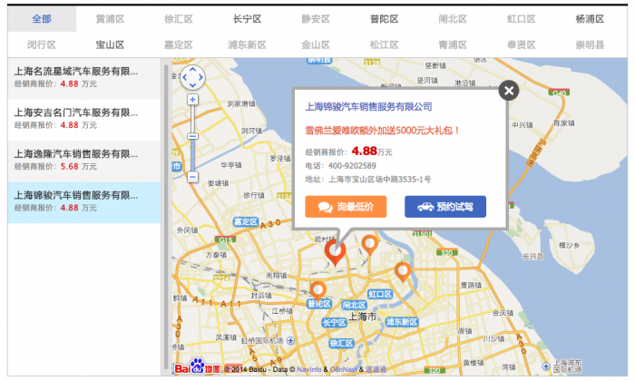
Task: Click orange marker northeast of selected pin
Action: click(370, 244)
